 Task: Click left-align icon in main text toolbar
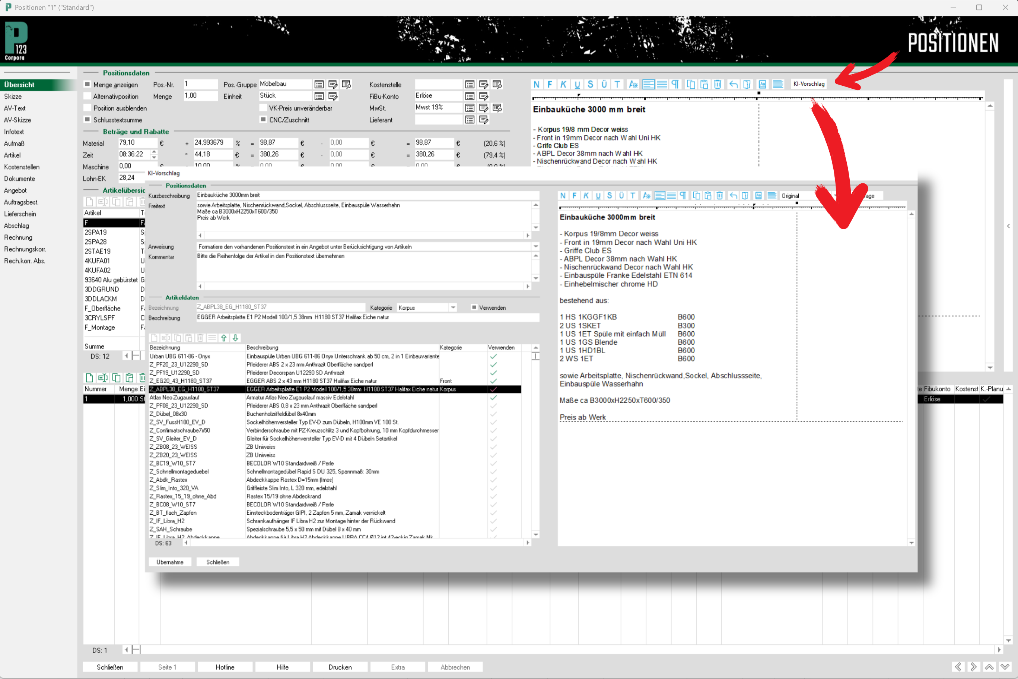(x=648, y=85)
